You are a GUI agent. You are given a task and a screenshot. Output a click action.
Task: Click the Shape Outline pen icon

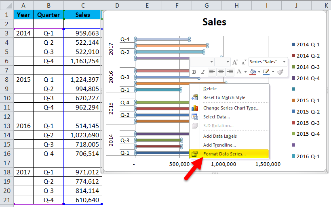click(266, 72)
